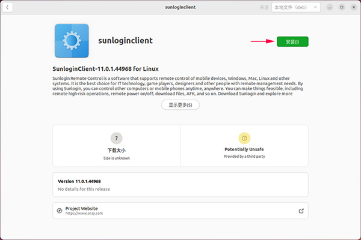
Task: Click the compass icon beside Project Website
Action: (60, 211)
